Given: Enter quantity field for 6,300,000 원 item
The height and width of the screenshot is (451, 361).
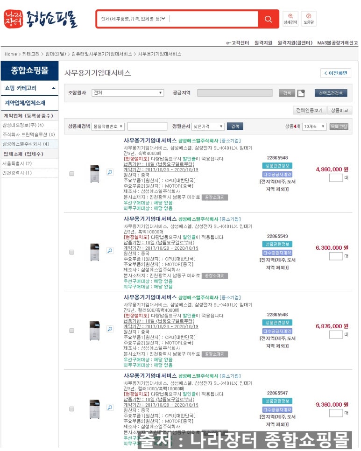Looking at the screenshot, I should pyautogui.click(x=336, y=256).
